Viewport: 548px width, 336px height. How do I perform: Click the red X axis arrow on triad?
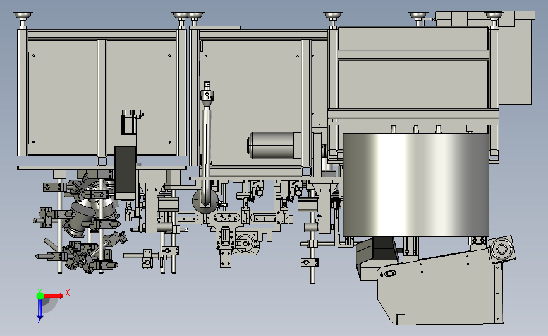click(x=54, y=296)
